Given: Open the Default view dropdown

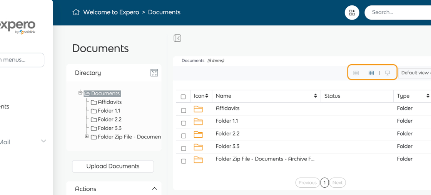Looking at the screenshot, I should pyautogui.click(x=415, y=73).
